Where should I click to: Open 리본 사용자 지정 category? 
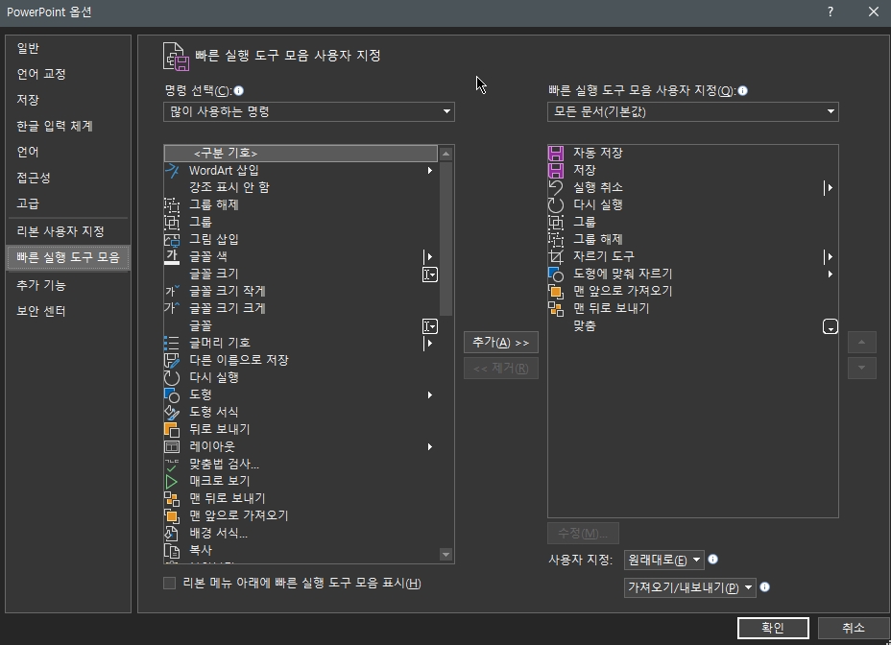(x=67, y=231)
